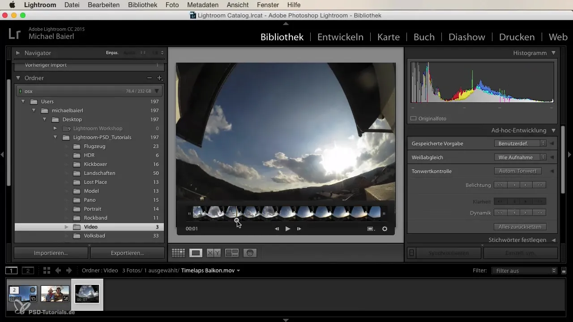
Task: Add folder with plus icon
Action: [x=159, y=78]
